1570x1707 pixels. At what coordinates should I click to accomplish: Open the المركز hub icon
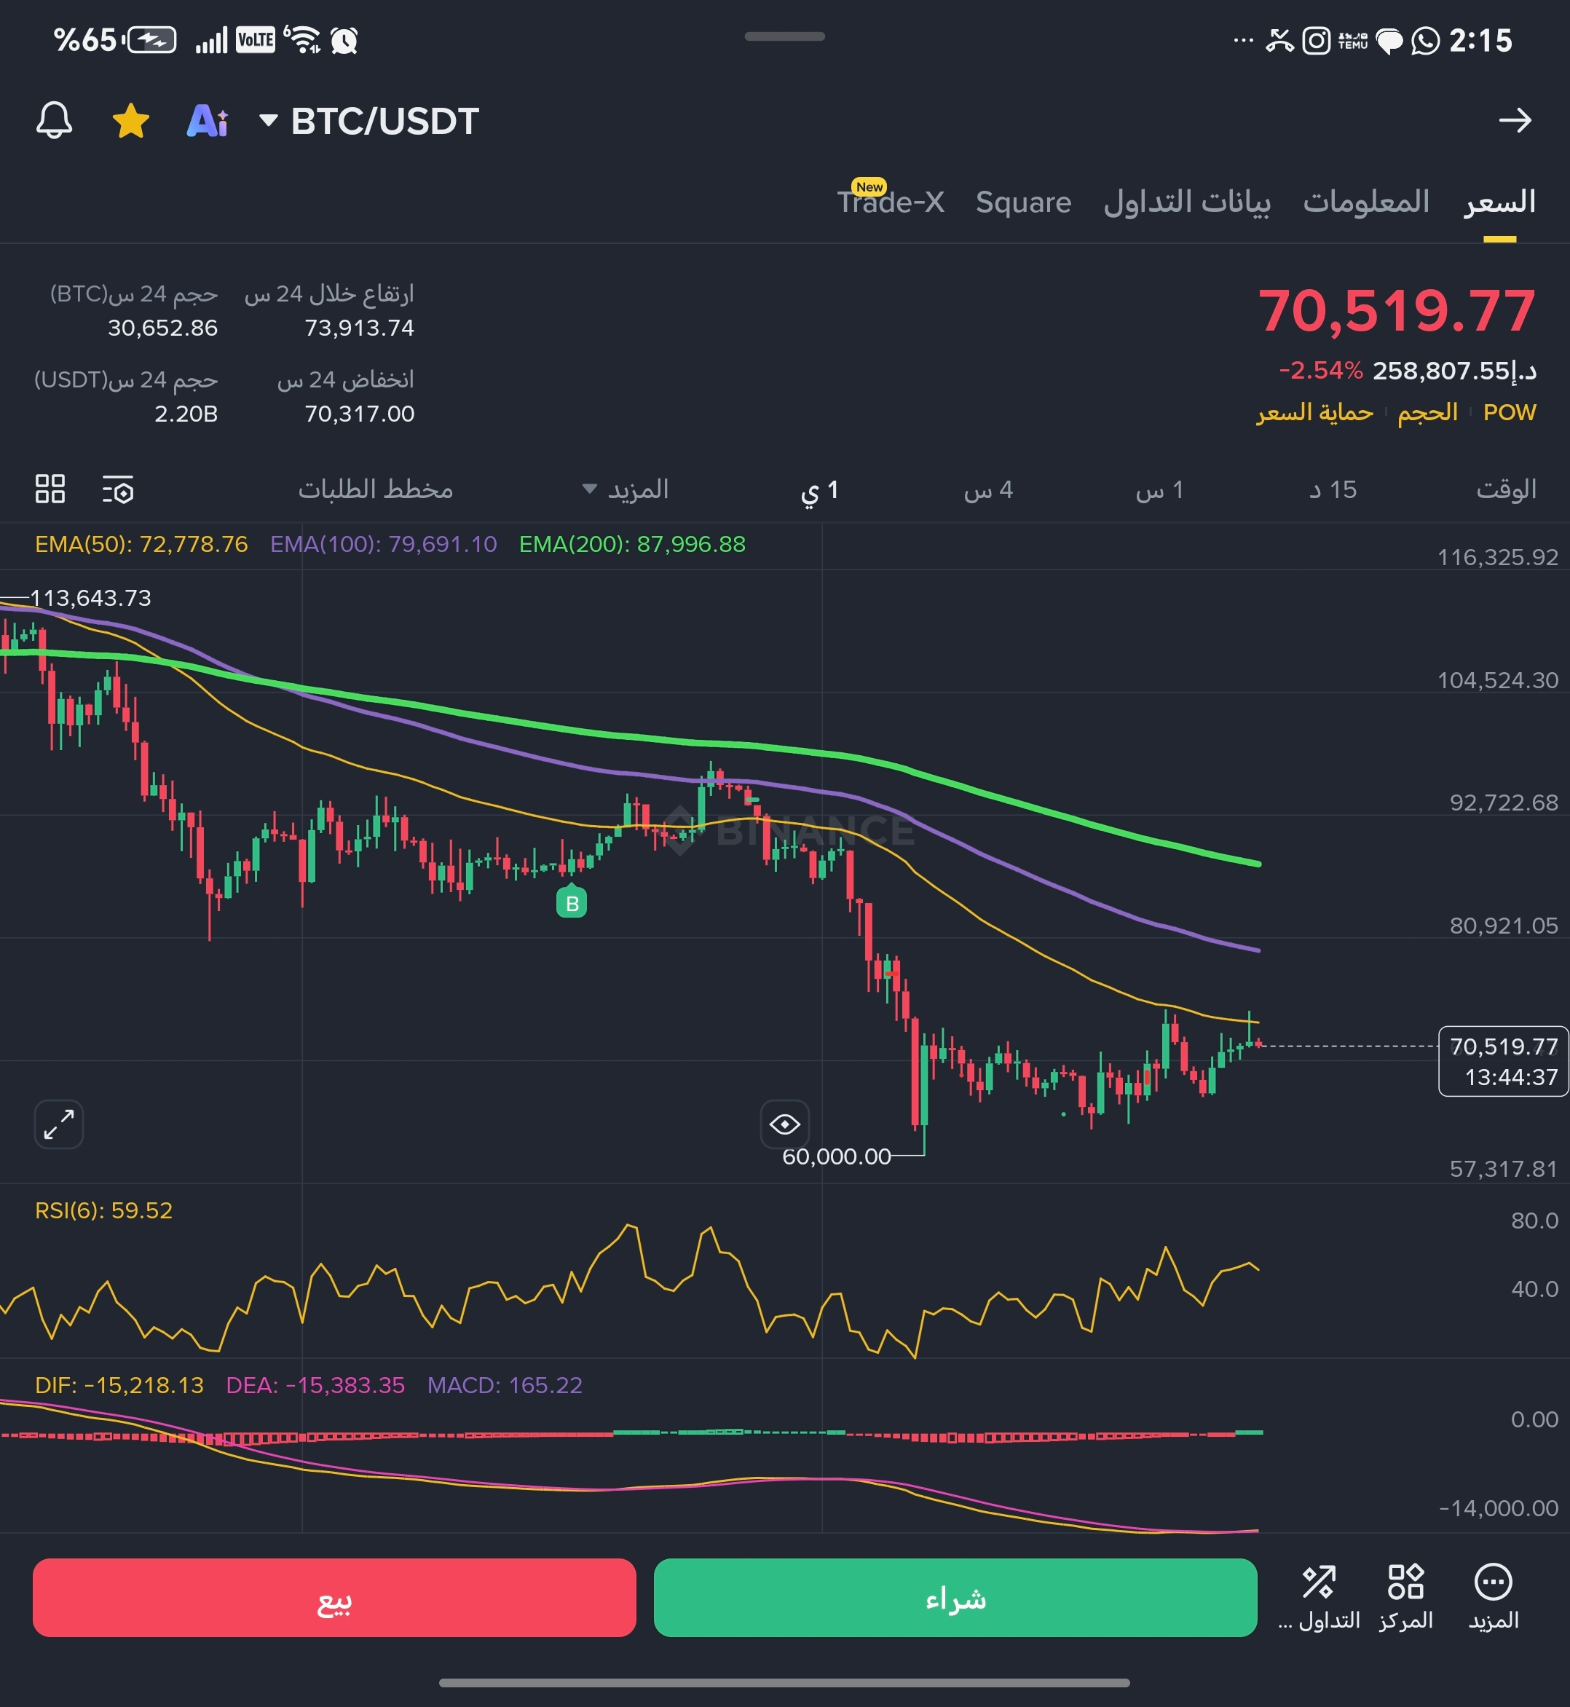click(x=1405, y=1596)
